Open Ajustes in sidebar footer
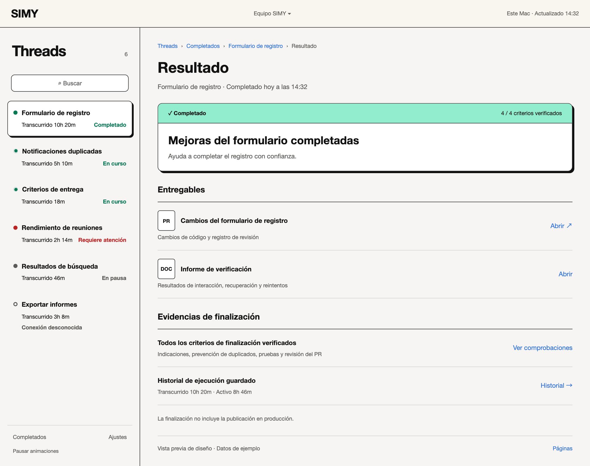Image resolution: width=590 pixels, height=466 pixels. point(117,437)
